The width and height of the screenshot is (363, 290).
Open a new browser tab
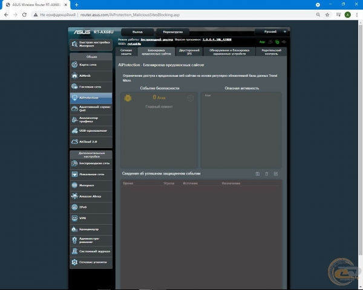point(77,5)
